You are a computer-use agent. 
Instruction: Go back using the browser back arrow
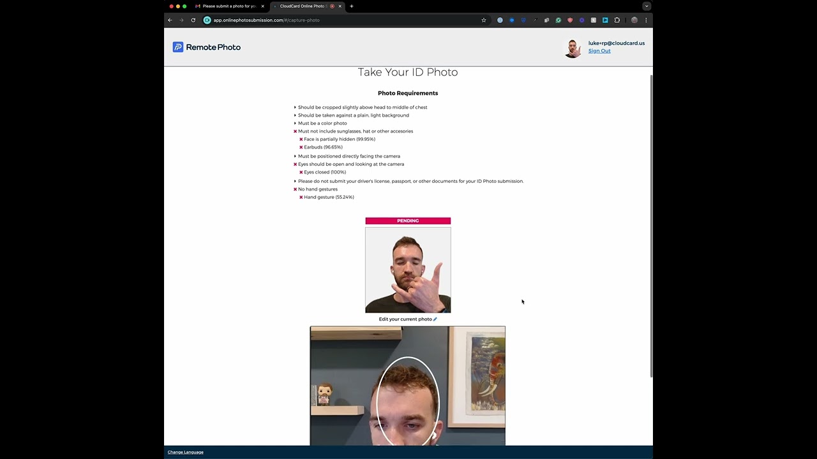coord(170,20)
